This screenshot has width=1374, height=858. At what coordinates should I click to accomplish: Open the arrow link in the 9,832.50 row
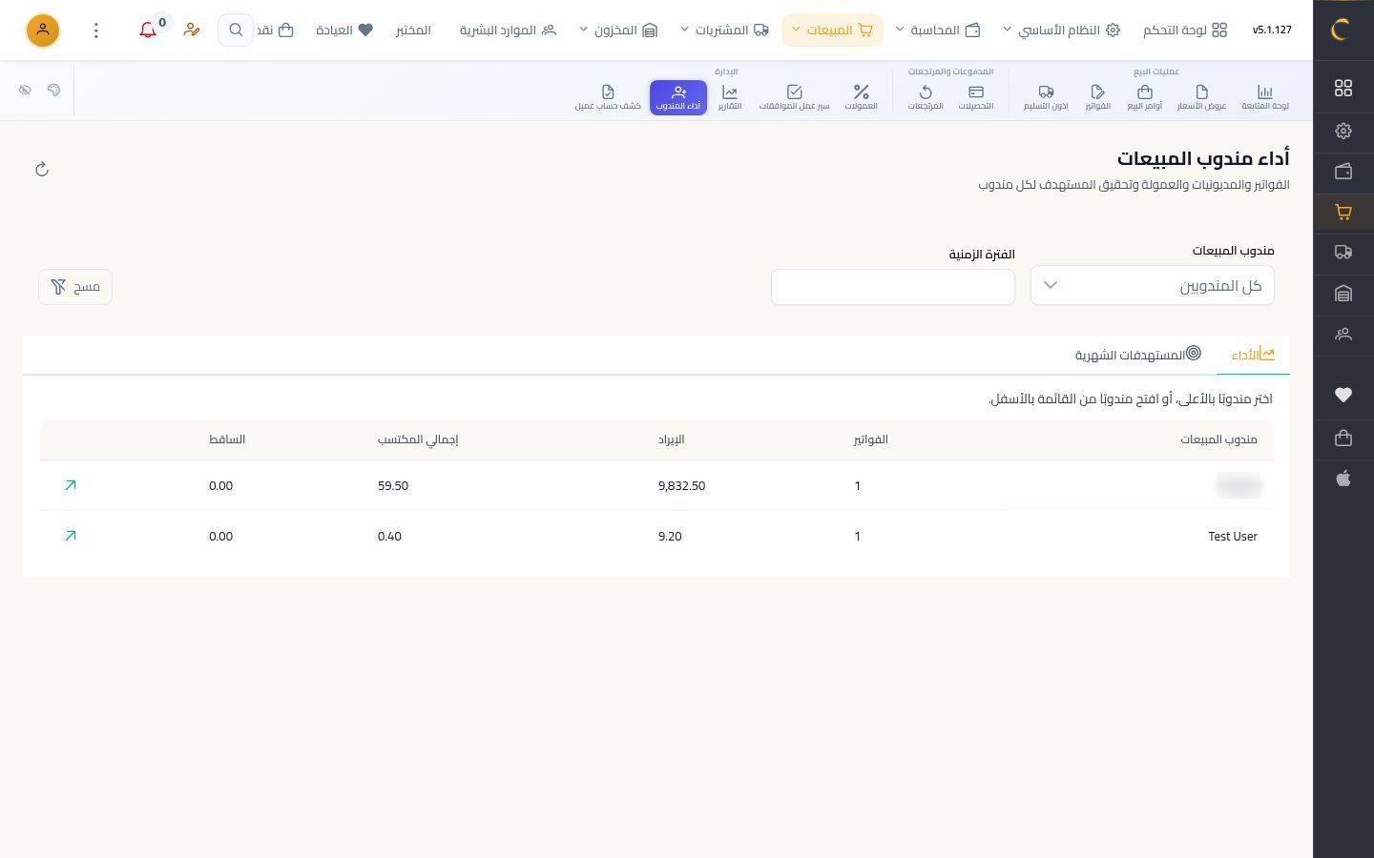[x=70, y=485]
